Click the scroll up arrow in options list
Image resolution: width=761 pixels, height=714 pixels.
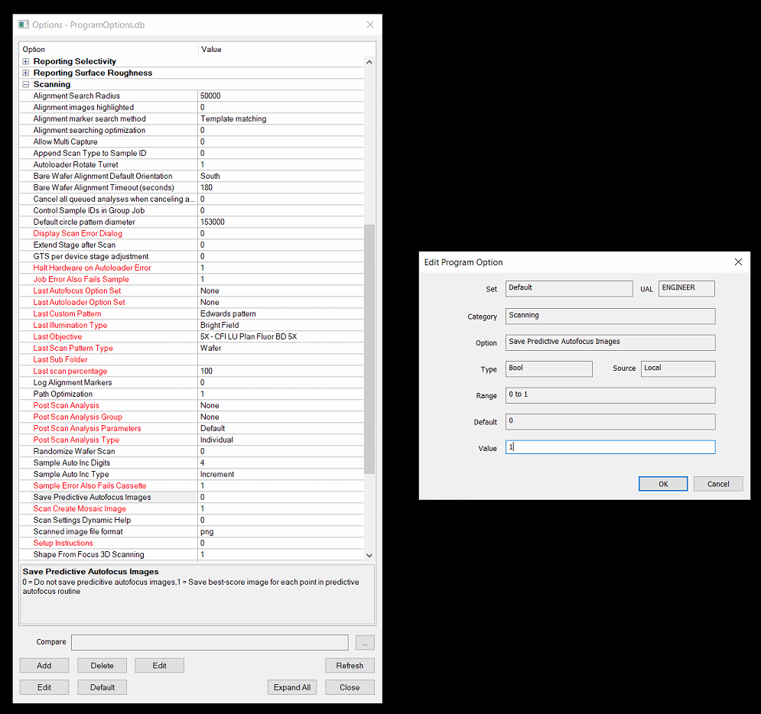point(369,62)
